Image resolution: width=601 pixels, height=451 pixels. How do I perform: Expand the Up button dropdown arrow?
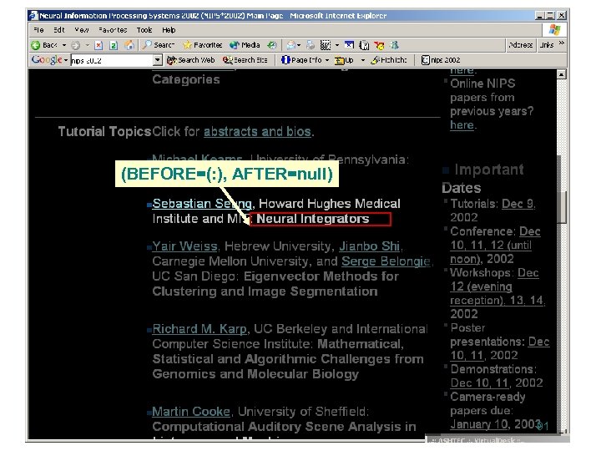(x=362, y=60)
